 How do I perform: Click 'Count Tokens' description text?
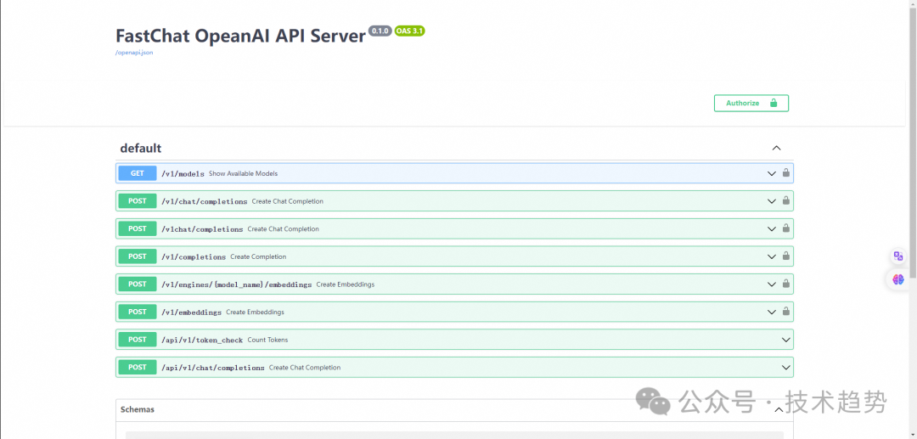pyautogui.click(x=267, y=340)
